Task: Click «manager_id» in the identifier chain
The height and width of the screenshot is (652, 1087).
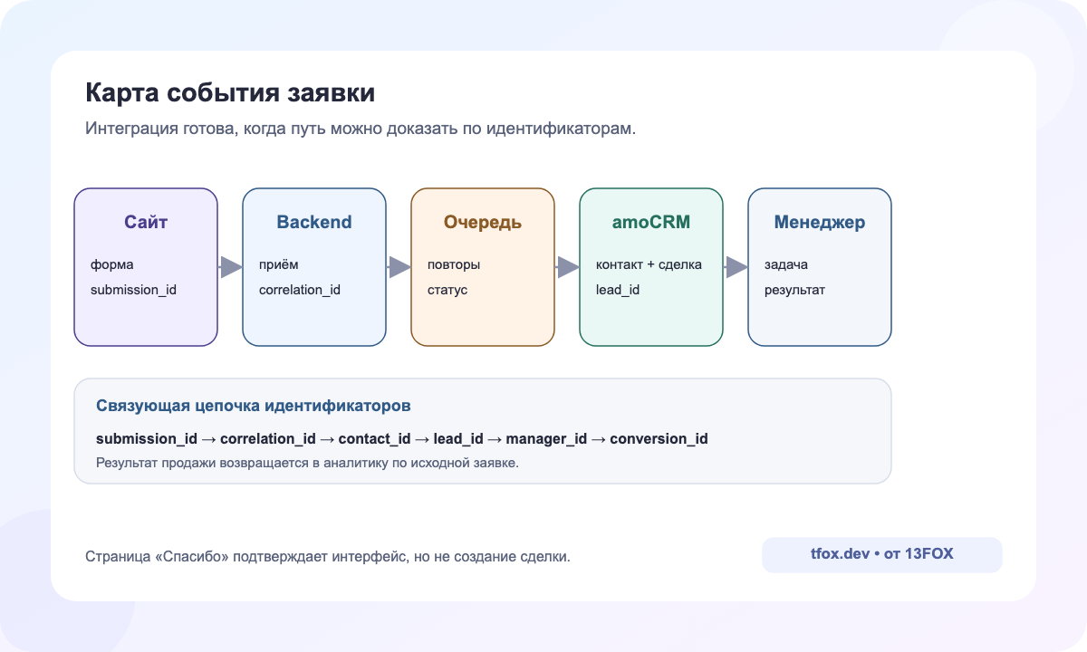Action: point(546,438)
